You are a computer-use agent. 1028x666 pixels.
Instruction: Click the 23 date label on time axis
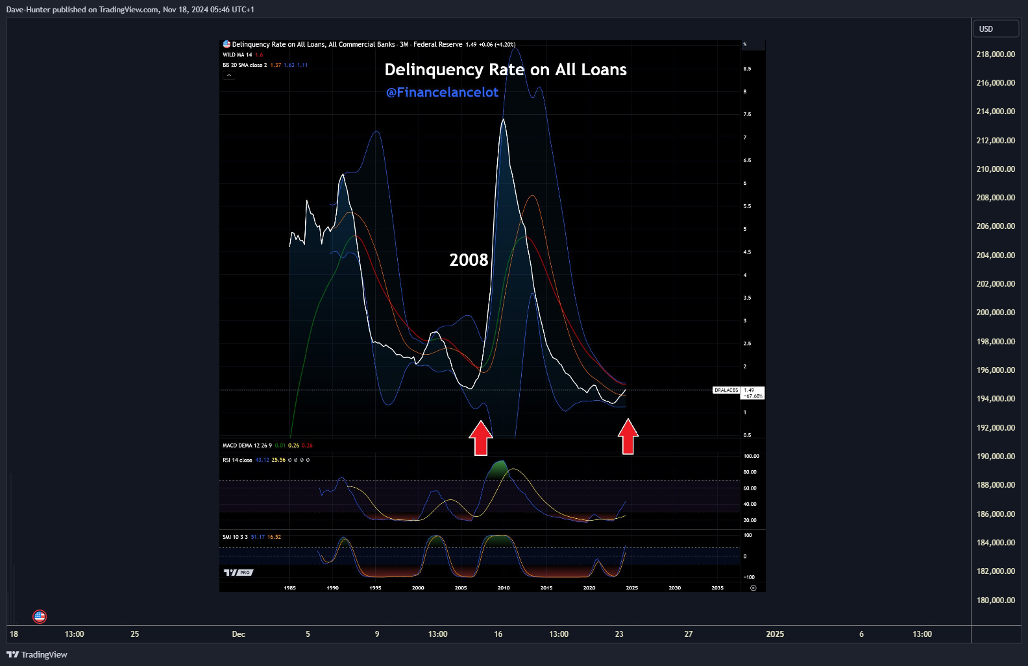point(619,634)
